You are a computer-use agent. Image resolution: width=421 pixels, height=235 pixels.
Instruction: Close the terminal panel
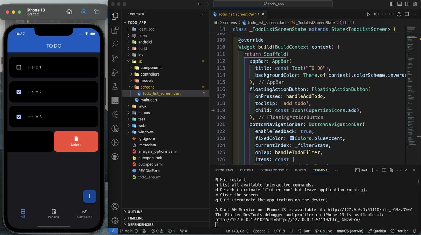(414, 170)
